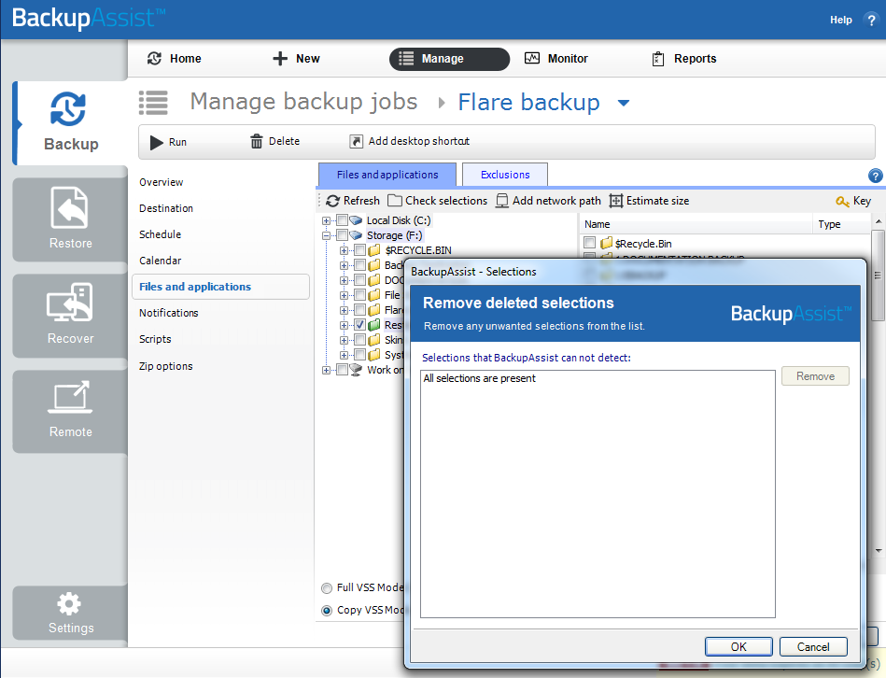Image resolution: width=886 pixels, height=678 pixels.
Task: Tick the $Recycle.Bin checkbox in file list
Action: pos(590,243)
